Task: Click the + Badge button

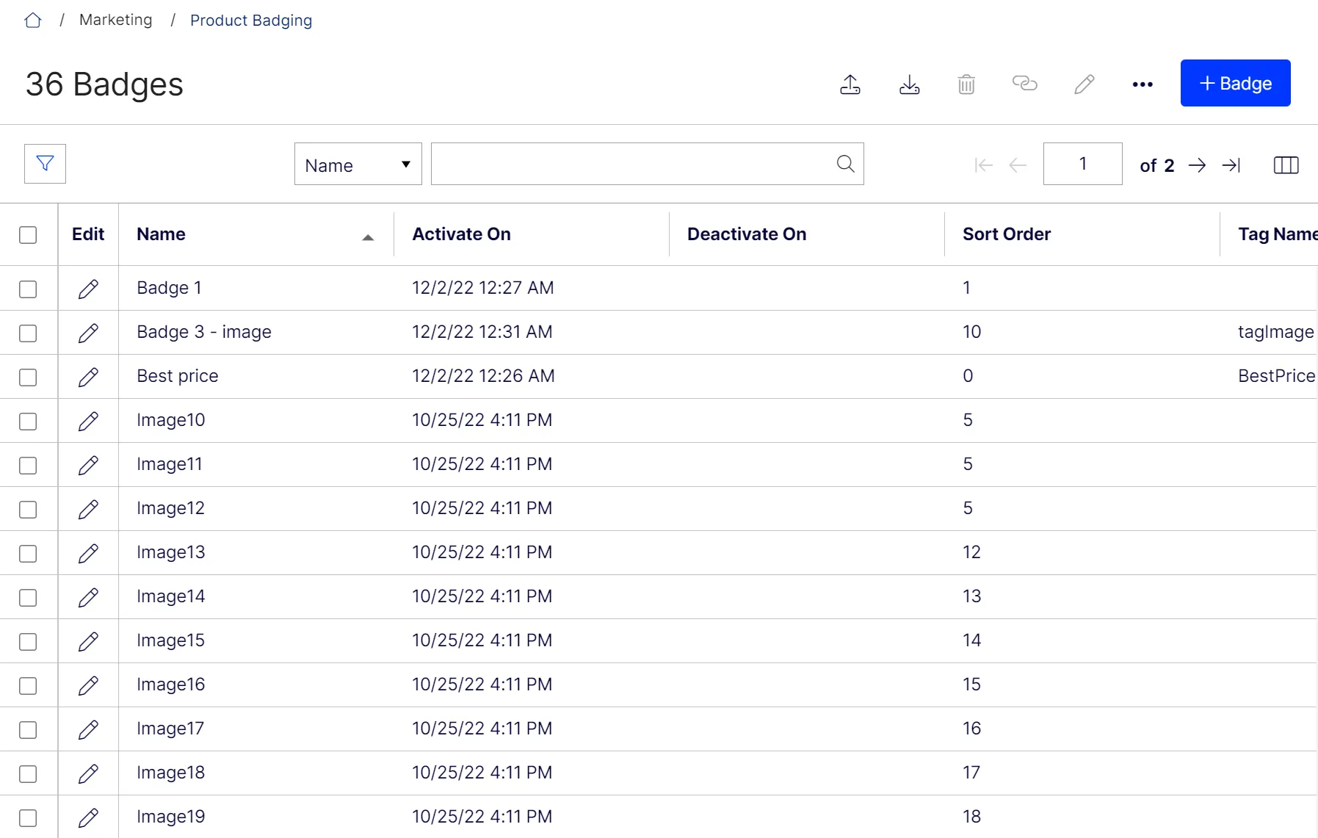Action: tap(1235, 83)
